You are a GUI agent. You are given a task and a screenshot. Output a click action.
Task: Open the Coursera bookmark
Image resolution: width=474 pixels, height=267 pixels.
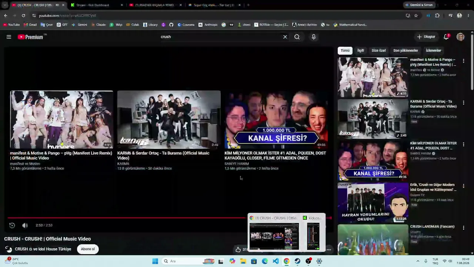pos(186,25)
